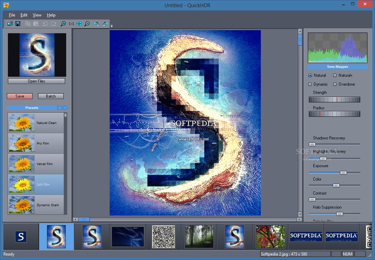Set zoom to 1:1 actual size
375x260 pixels.
(71, 24)
